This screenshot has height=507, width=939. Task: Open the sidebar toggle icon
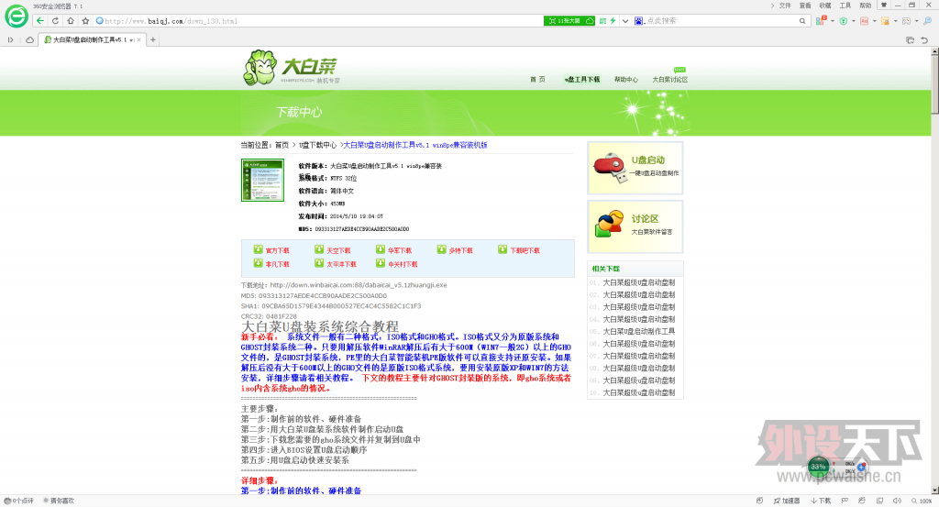11,40
